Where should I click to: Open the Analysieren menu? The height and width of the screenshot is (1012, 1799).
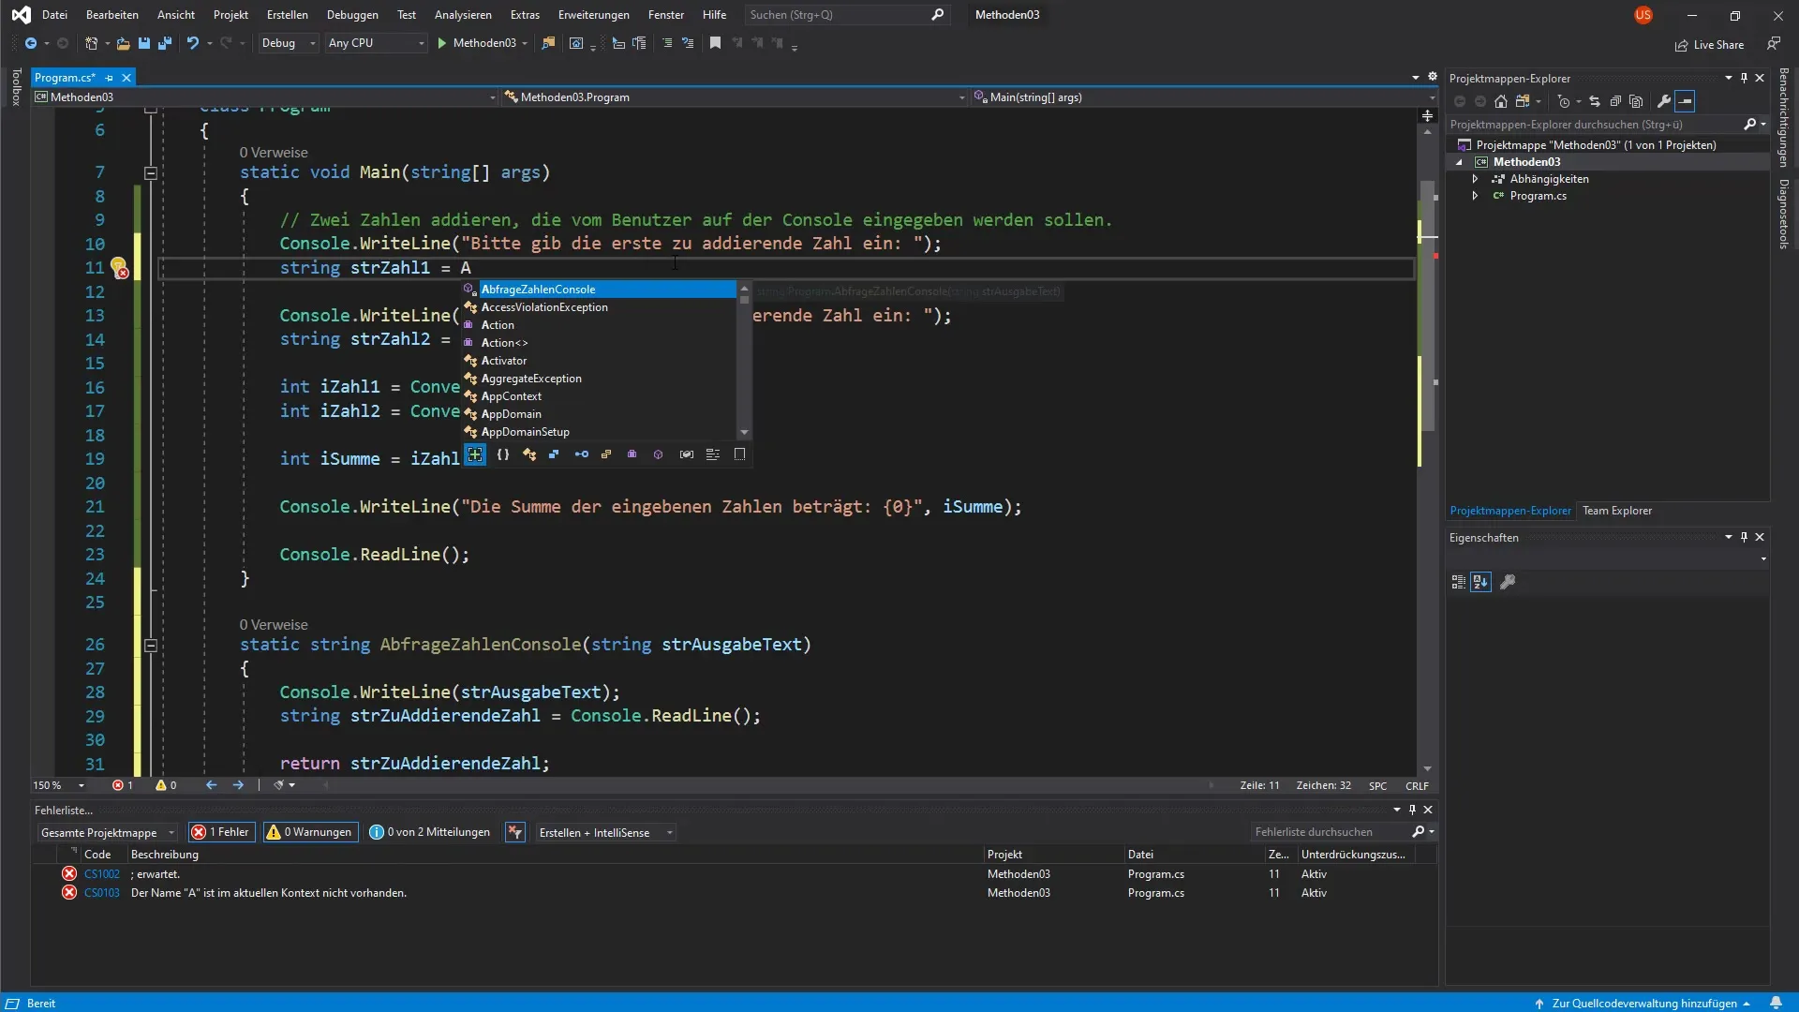pos(463,15)
